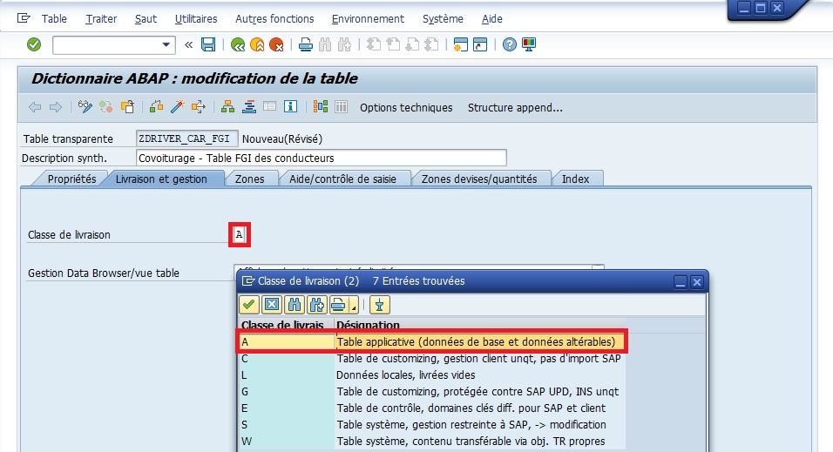Click the binoculars search icon in popup

tap(294, 304)
